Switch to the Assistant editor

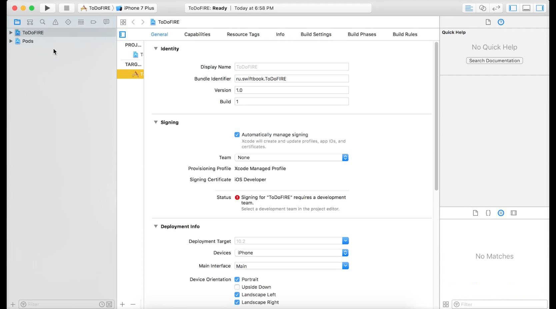(483, 8)
